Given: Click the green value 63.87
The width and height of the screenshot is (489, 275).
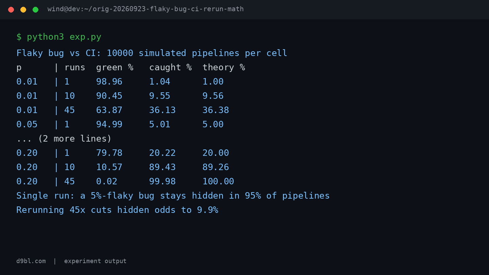Looking at the screenshot, I should point(109,110).
